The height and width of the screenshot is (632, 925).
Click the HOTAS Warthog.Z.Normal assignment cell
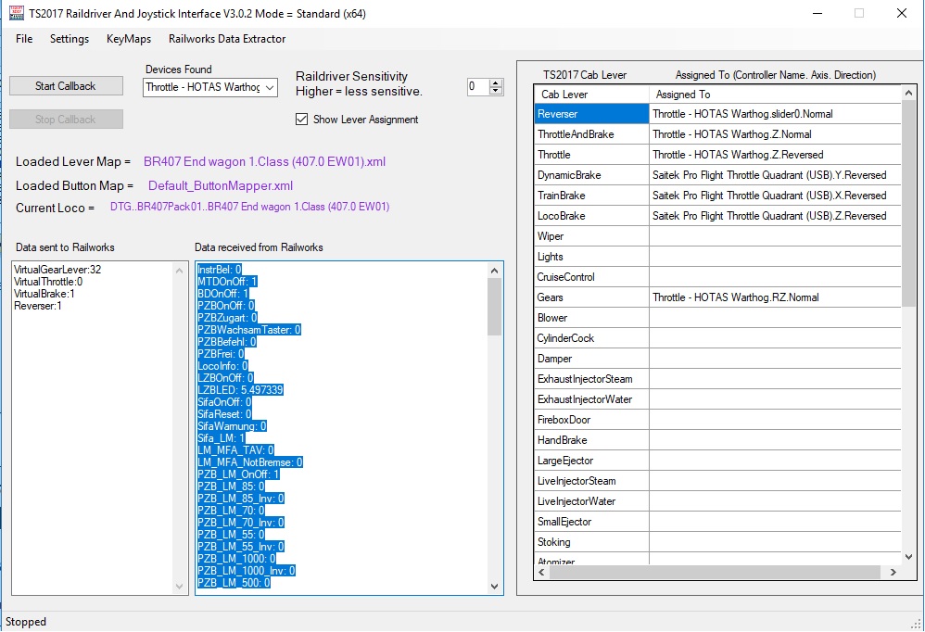tap(775, 134)
